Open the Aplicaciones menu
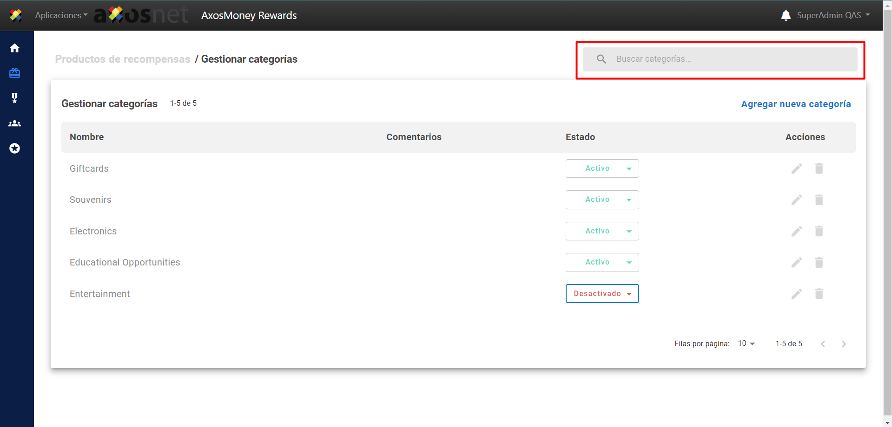 click(61, 15)
